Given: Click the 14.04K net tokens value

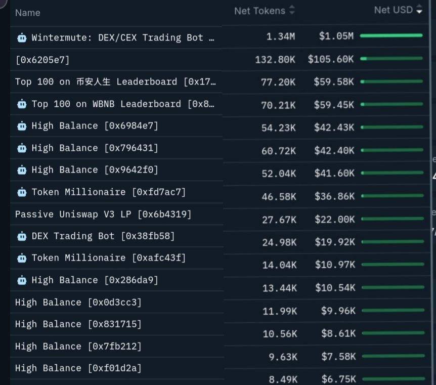Looking at the screenshot, I should click(279, 265).
